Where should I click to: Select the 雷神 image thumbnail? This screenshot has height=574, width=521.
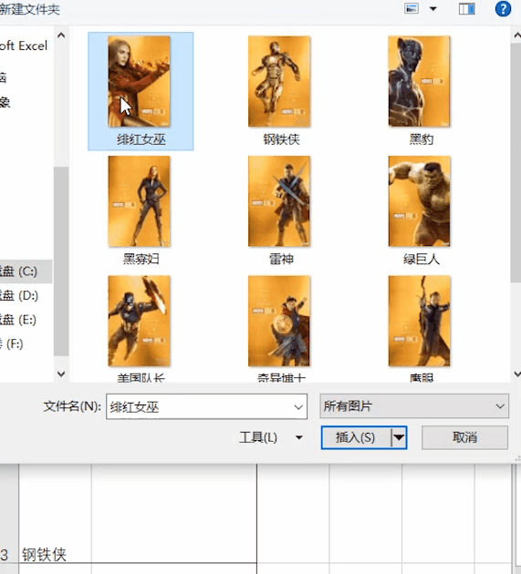pos(279,201)
